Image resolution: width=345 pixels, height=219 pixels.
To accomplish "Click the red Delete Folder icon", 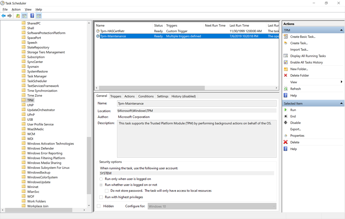I will click(286, 75).
